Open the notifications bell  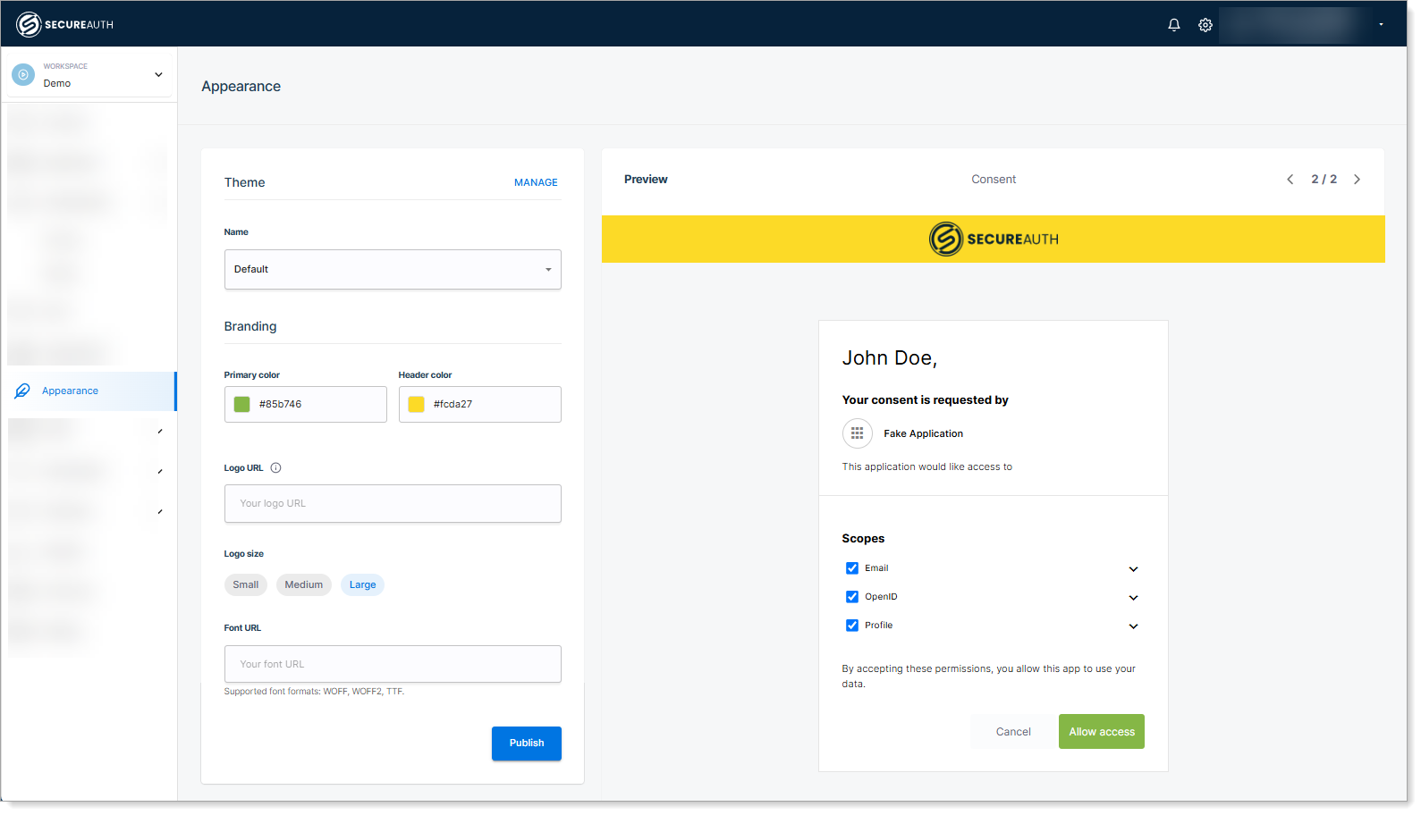[x=1173, y=25]
